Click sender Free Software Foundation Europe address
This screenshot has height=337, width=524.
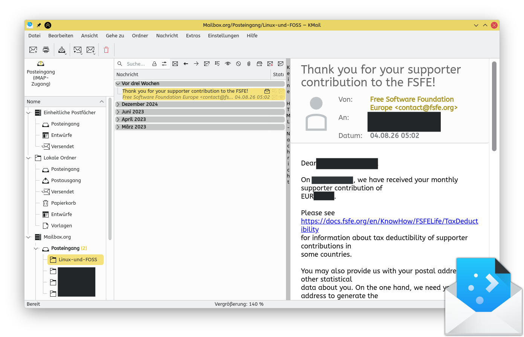click(414, 103)
